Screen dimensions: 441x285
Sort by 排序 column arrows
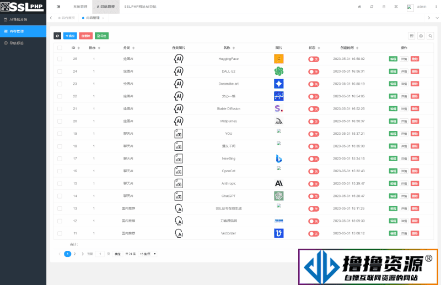tap(99, 48)
